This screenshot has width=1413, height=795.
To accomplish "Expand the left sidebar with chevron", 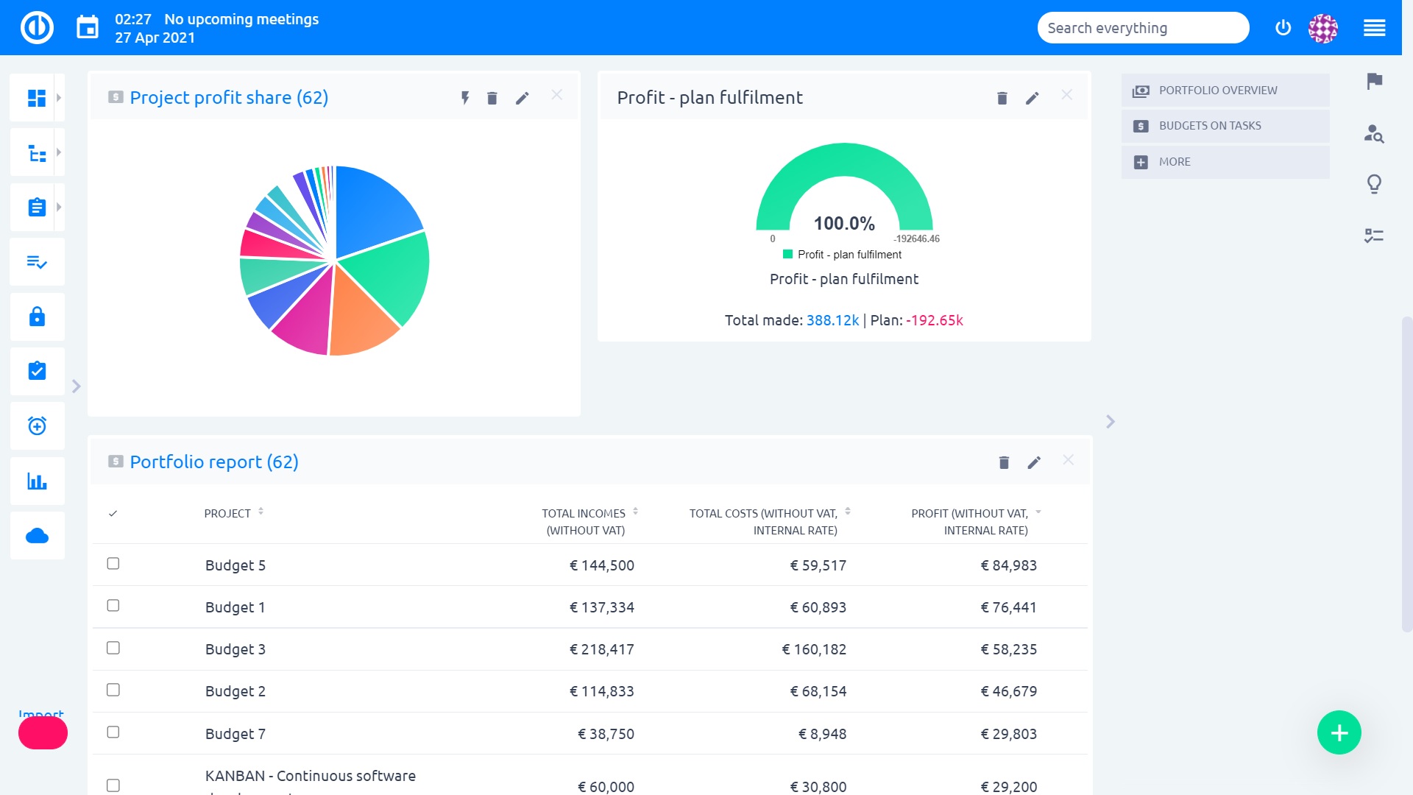I will (76, 386).
